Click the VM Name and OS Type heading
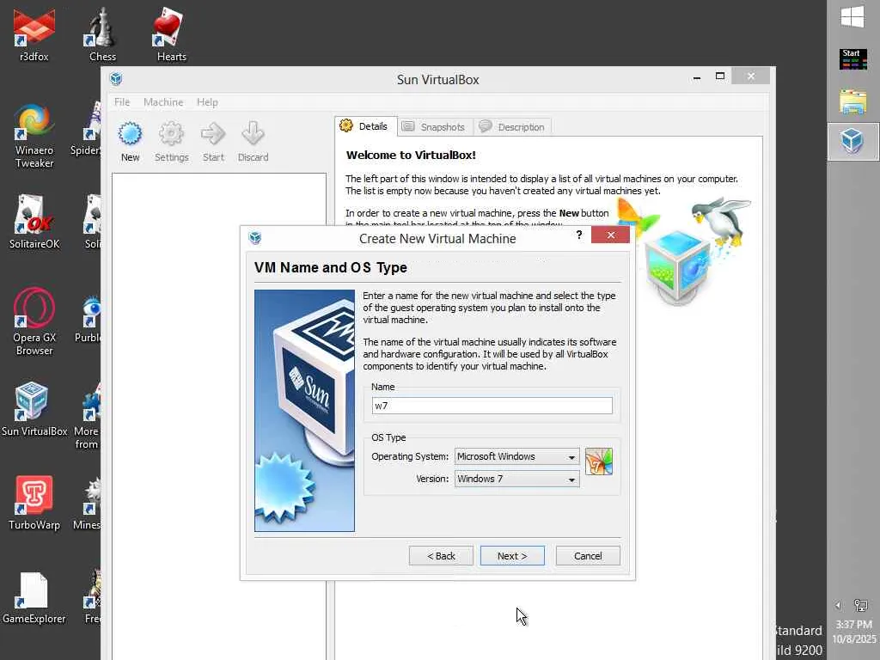This screenshot has height=660, width=880. (331, 267)
